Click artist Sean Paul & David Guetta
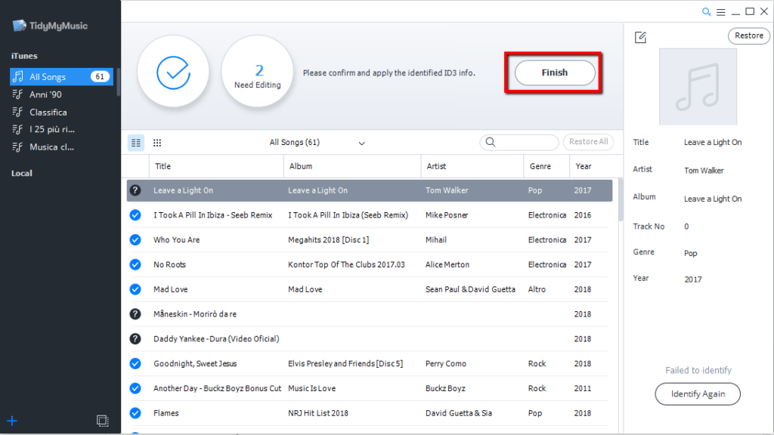 click(x=470, y=289)
